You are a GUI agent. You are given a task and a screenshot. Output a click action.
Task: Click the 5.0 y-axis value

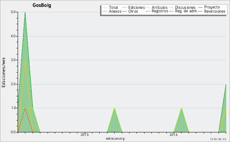(x=13, y=12)
